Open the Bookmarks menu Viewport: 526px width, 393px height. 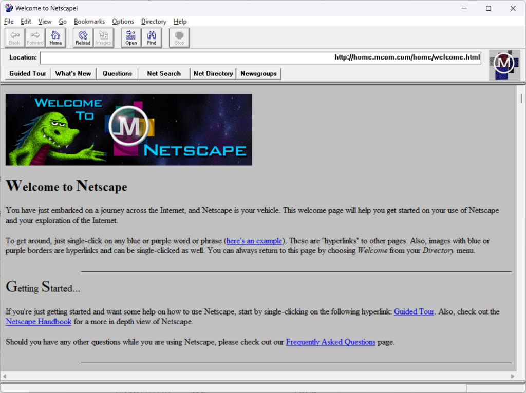tap(89, 22)
